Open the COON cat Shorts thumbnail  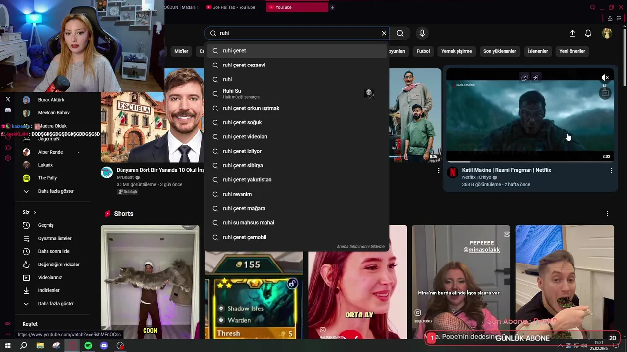tap(150, 282)
